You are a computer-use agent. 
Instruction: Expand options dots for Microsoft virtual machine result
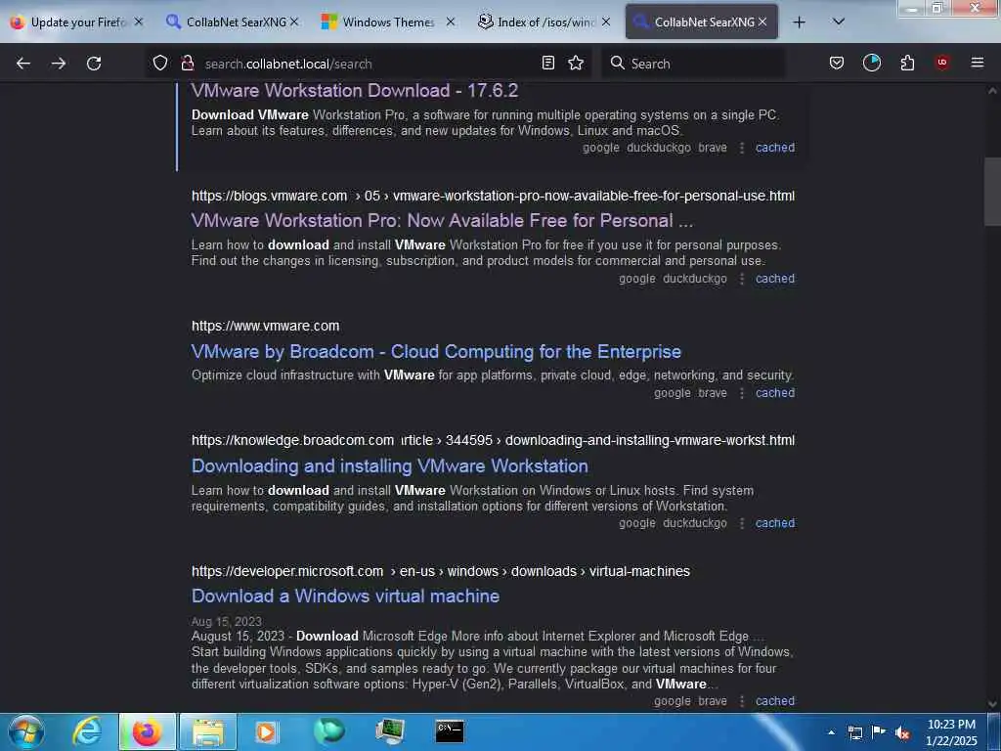(x=741, y=700)
